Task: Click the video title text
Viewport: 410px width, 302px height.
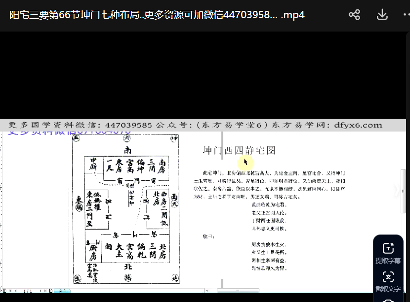Action: 157,15
